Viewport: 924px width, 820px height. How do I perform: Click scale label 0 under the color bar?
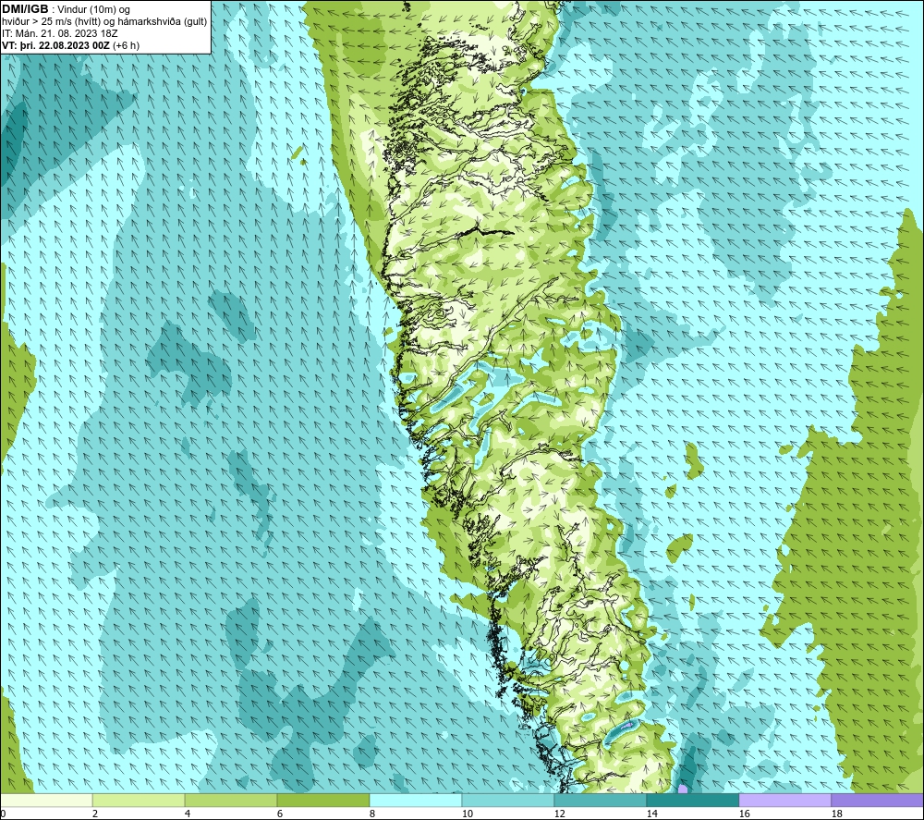point(4,814)
